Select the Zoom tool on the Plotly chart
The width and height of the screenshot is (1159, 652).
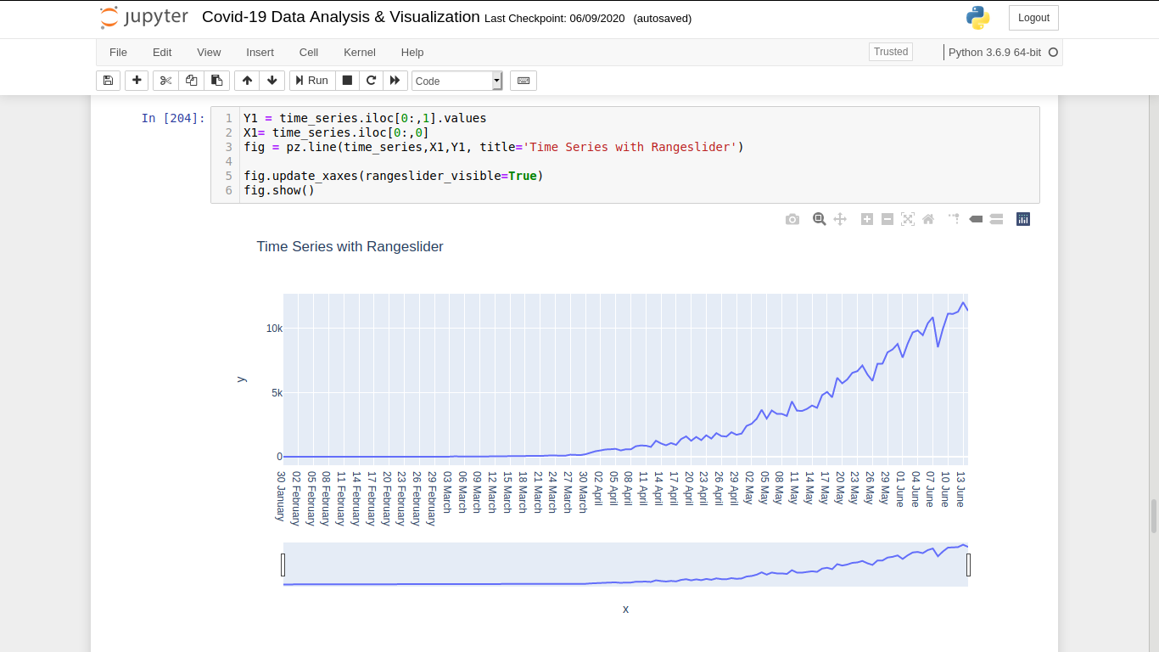(x=819, y=218)
